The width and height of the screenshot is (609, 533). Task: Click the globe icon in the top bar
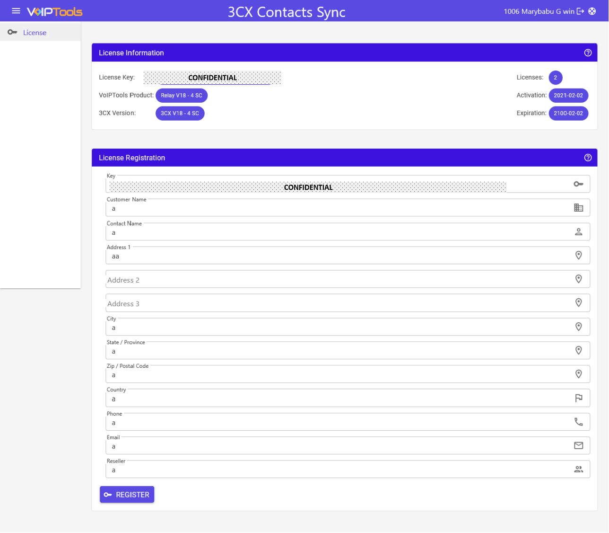point(592,11)
